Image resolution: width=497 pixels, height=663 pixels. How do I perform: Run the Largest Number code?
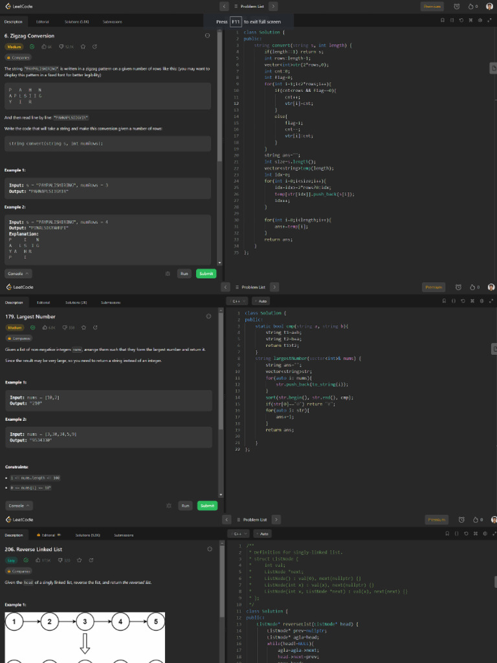(x=186, y=506)
